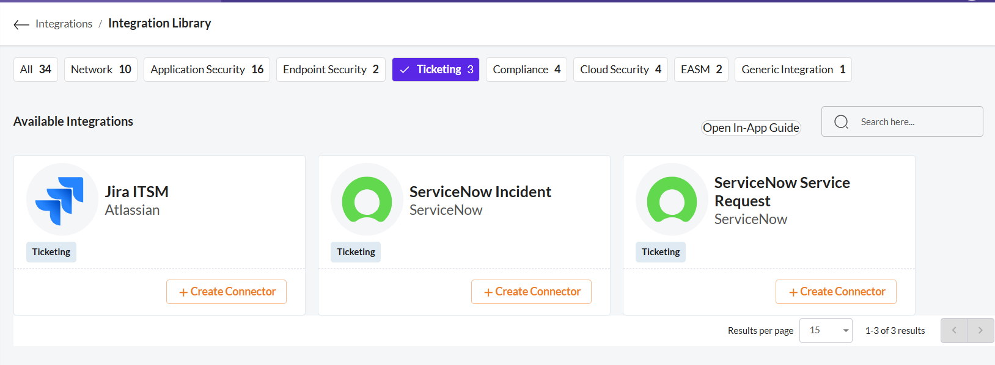Click the search magnifier icon
Image resolution: width=995 pixels, height=365 pixels.
[x=841, y=122]
